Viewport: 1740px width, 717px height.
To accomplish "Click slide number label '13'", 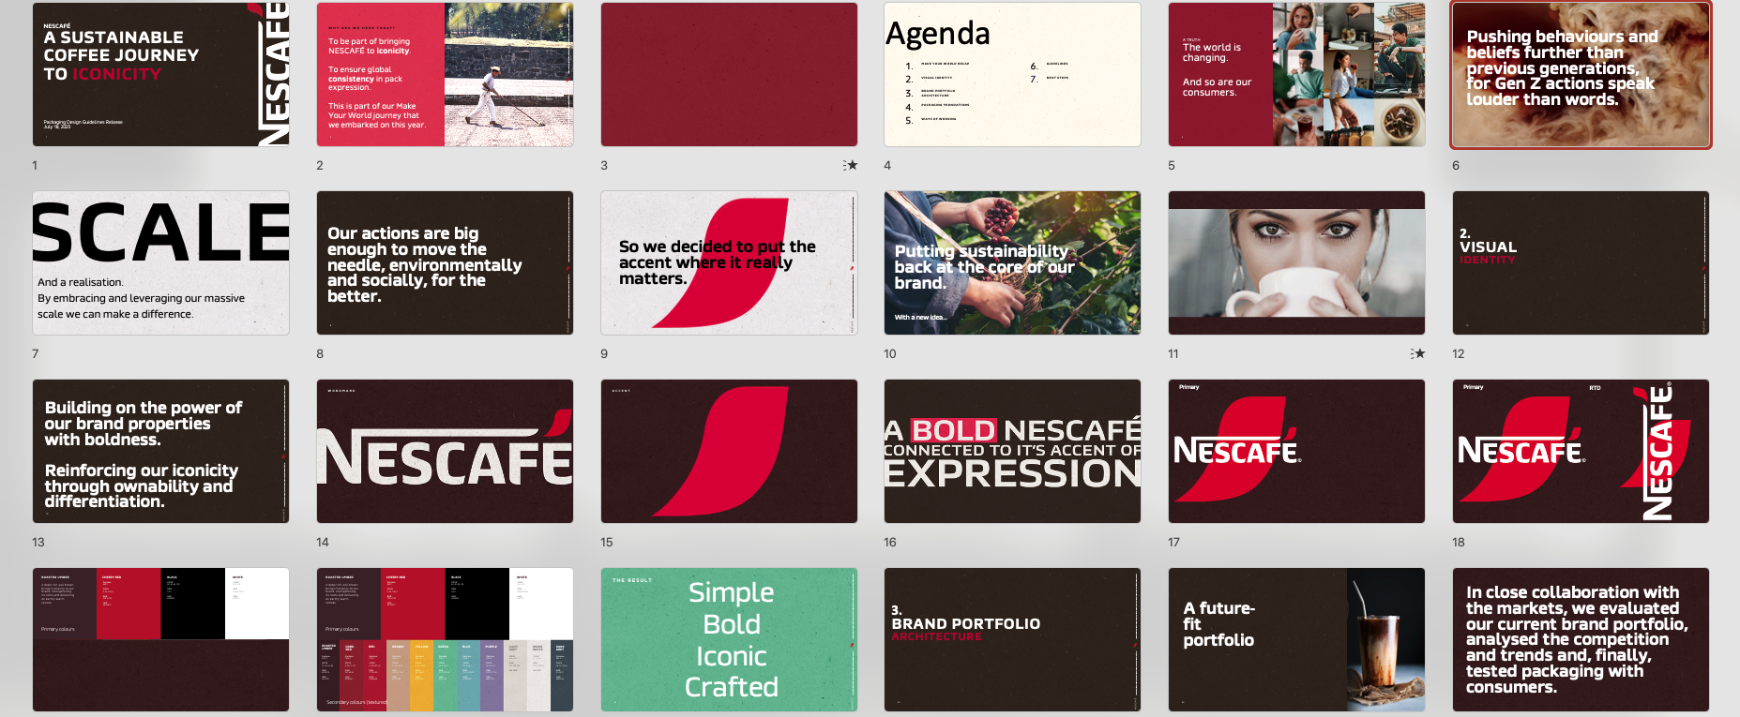I will 38,542.
